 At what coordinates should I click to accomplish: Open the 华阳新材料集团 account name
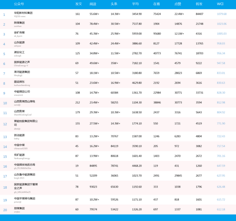(23, 13)
